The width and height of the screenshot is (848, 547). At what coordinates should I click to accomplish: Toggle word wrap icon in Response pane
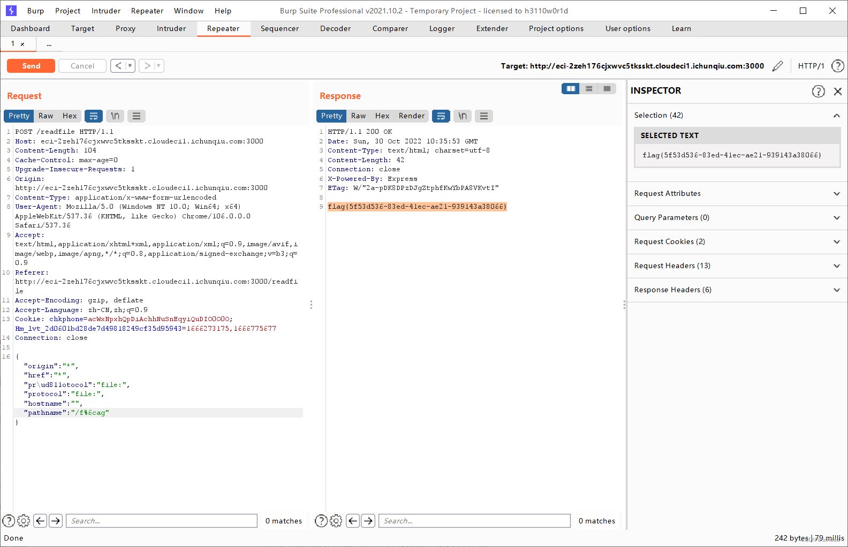[x=441, y=116]
